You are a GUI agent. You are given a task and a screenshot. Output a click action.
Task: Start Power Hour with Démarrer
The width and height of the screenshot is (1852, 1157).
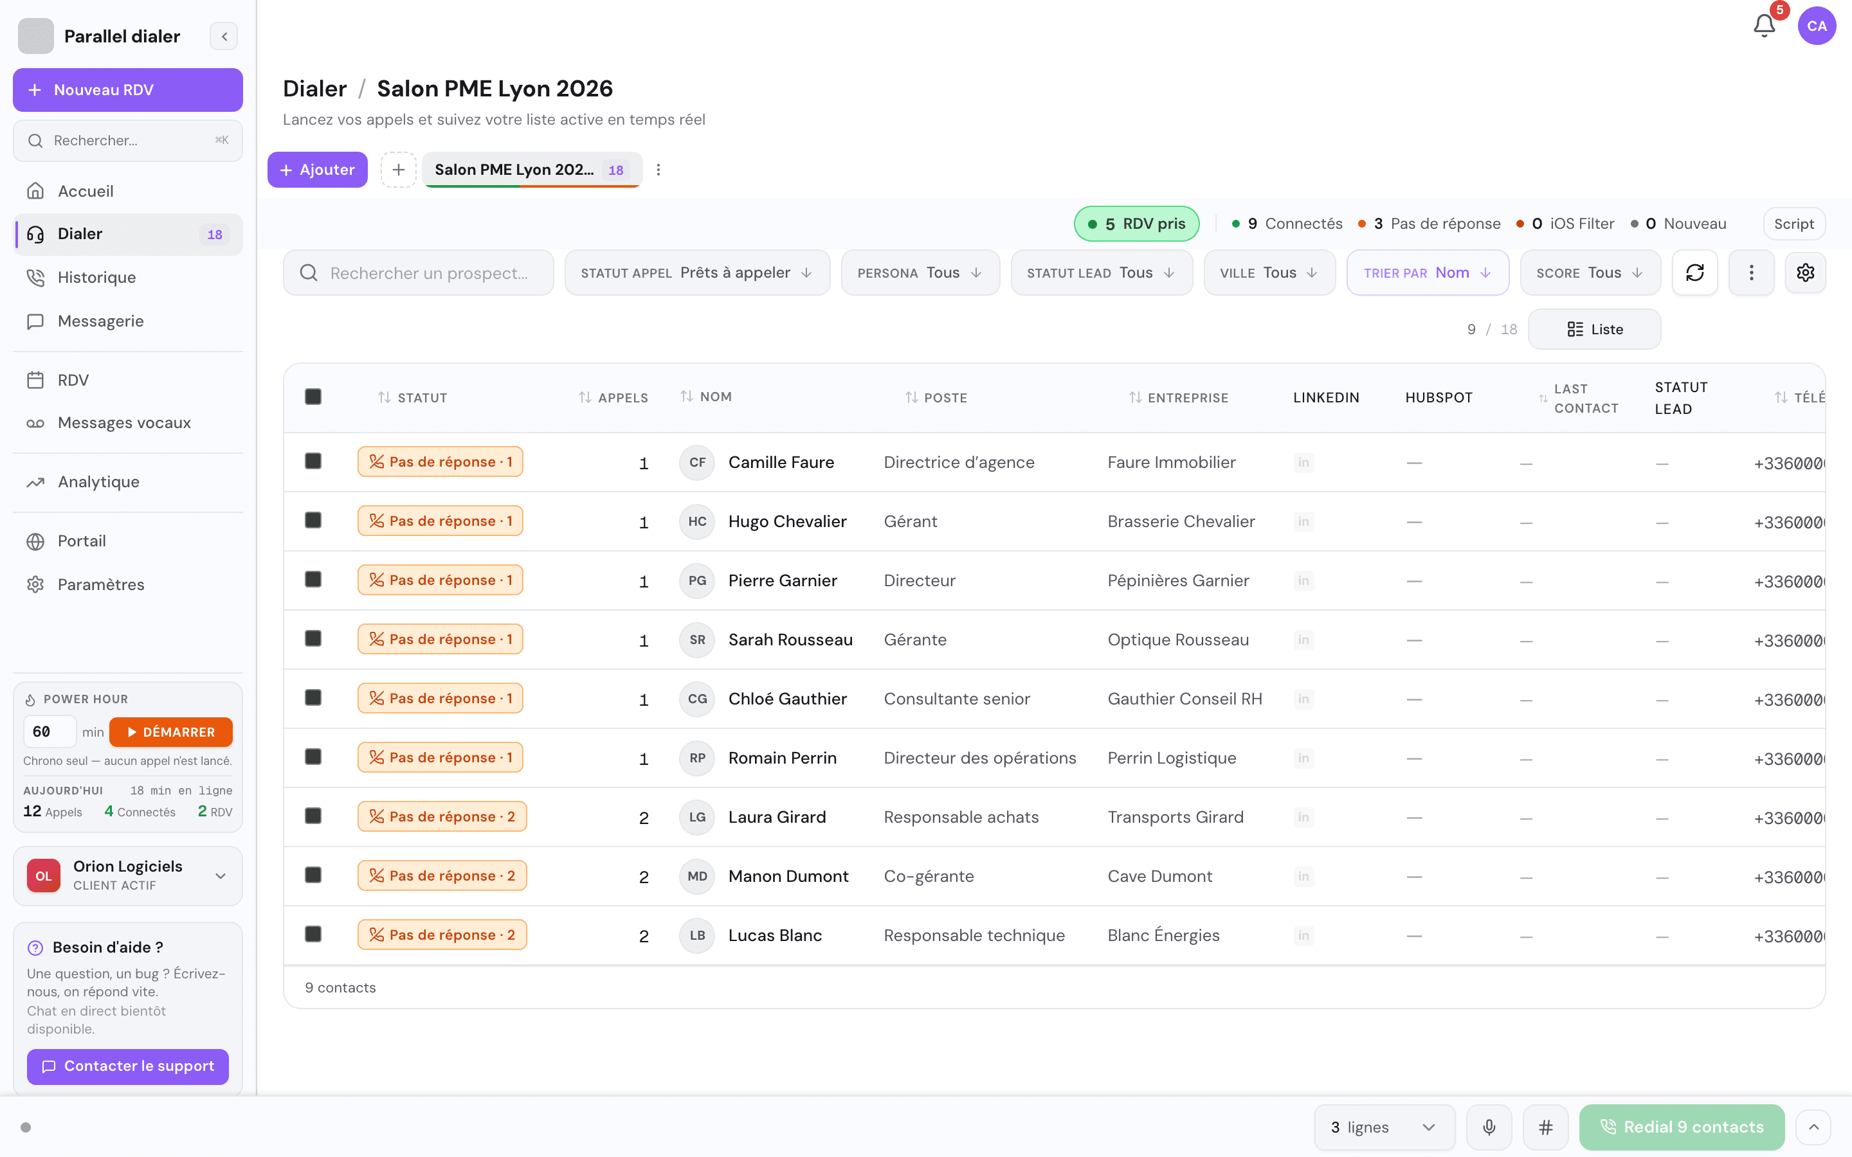click(170, 731)
